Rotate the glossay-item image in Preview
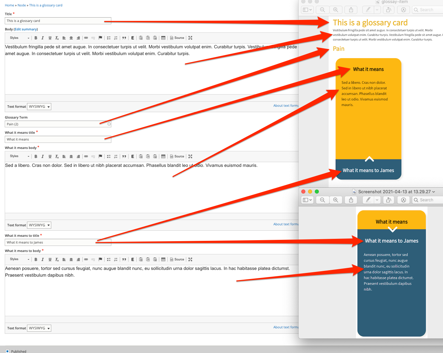Image resolution: width=443 pixels, height=353 pixels. [x=388, y=10]
